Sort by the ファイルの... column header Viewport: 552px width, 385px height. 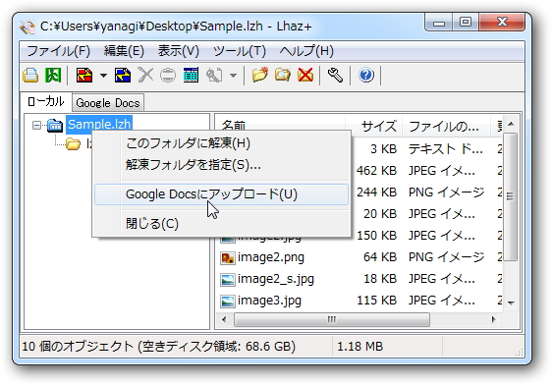point(446,126)
